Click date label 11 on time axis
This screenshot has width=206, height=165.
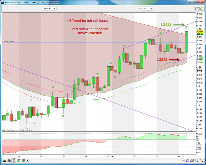[x=86, y=156]
